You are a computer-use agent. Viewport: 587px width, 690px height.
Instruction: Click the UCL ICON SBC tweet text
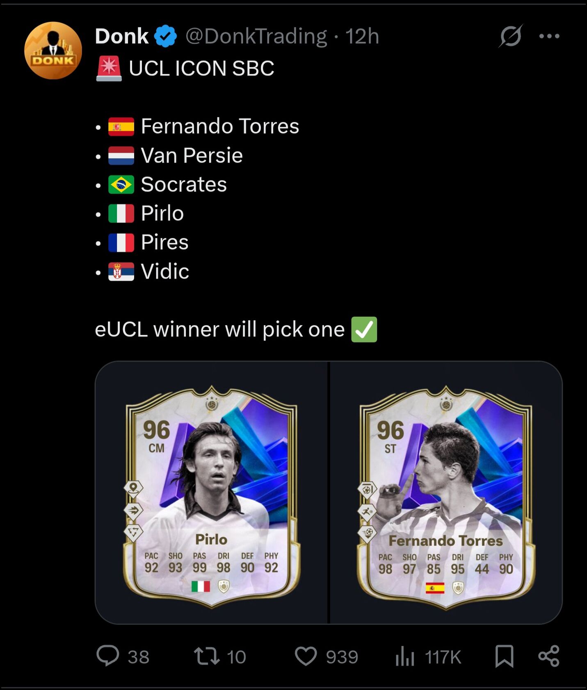[201, 68]
